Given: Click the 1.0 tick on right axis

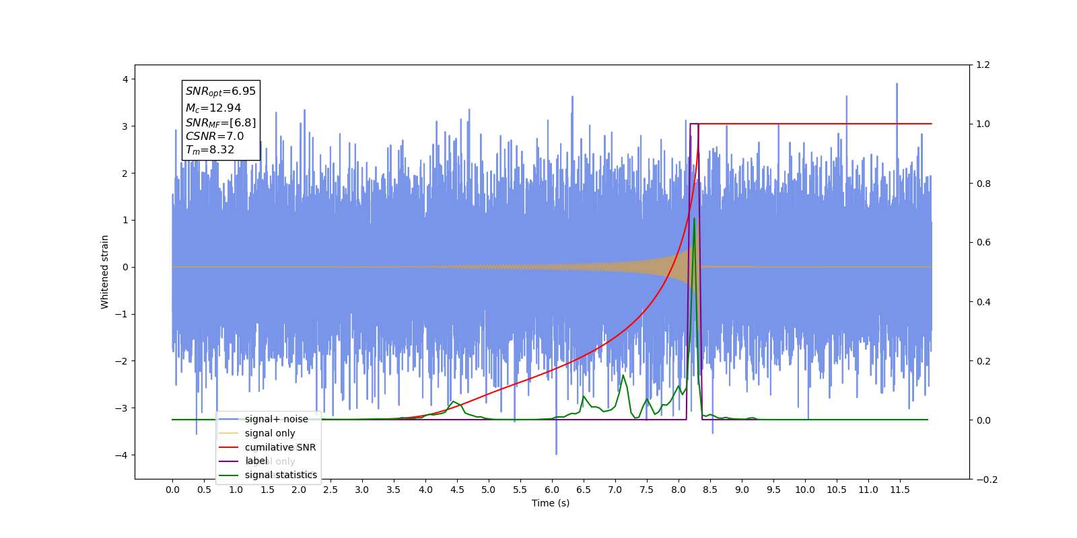Looking at the screenshot, I should click(x=983, y=124).
